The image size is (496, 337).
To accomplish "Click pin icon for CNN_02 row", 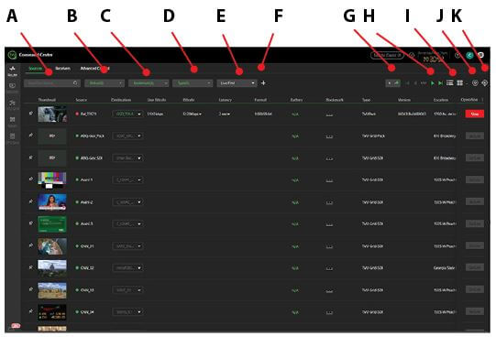I will (x=30, y=267).
